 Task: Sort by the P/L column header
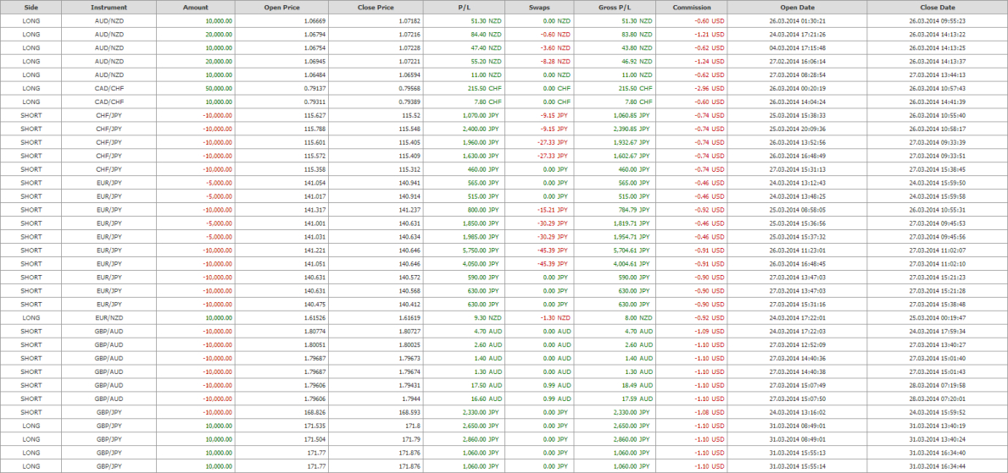[x=464, y=8]
